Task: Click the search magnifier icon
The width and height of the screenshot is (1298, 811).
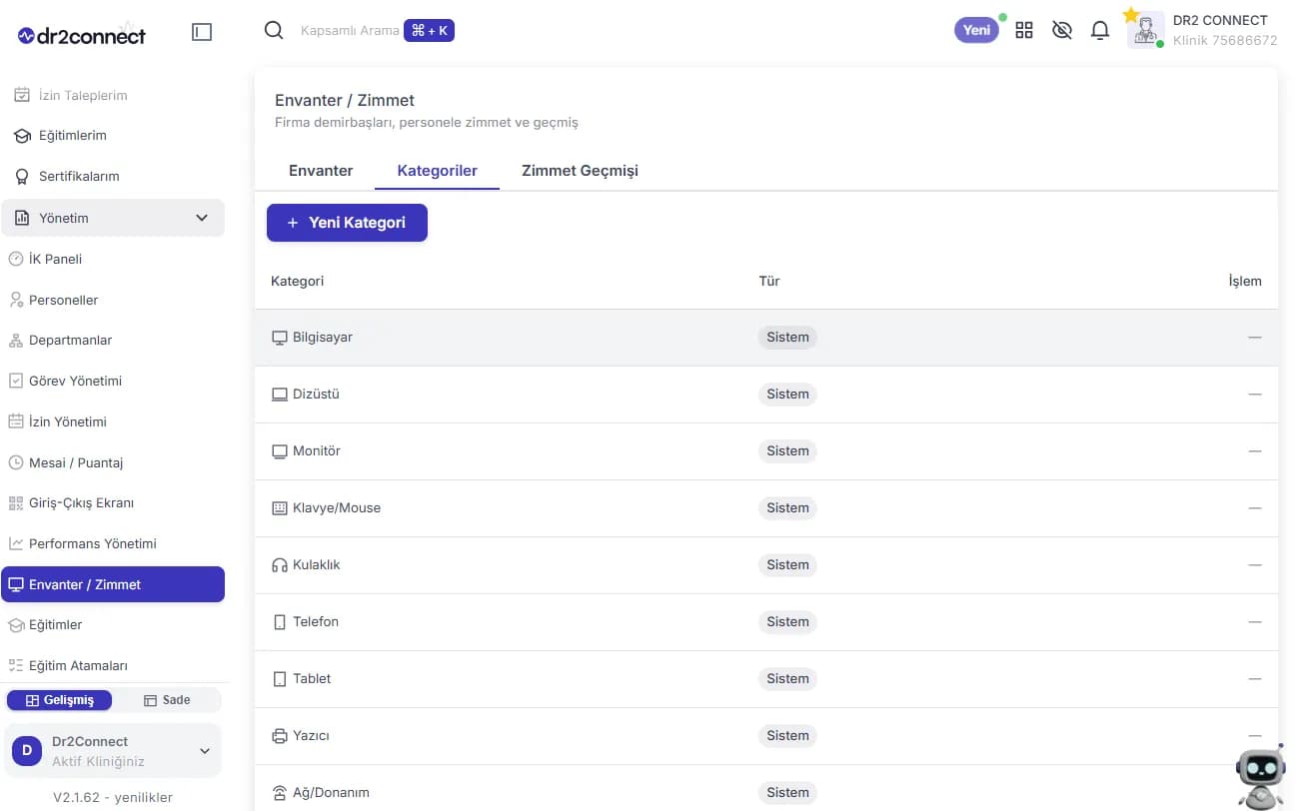Action: (274, 31)
